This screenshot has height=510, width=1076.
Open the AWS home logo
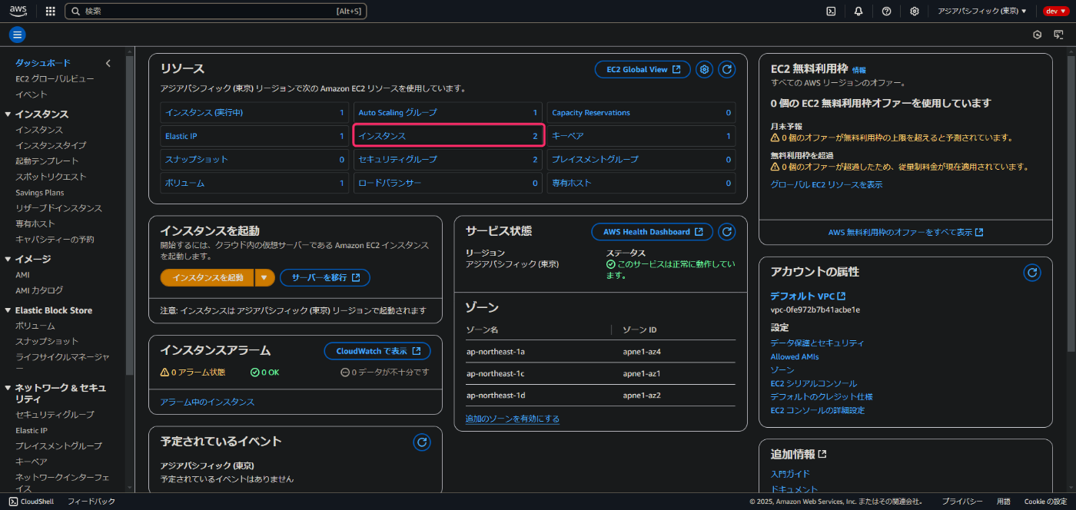click(x=18, y=11)
